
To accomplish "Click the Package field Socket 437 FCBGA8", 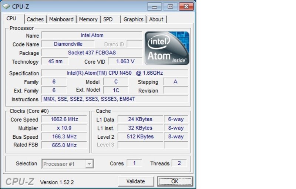I will [92, 53].
